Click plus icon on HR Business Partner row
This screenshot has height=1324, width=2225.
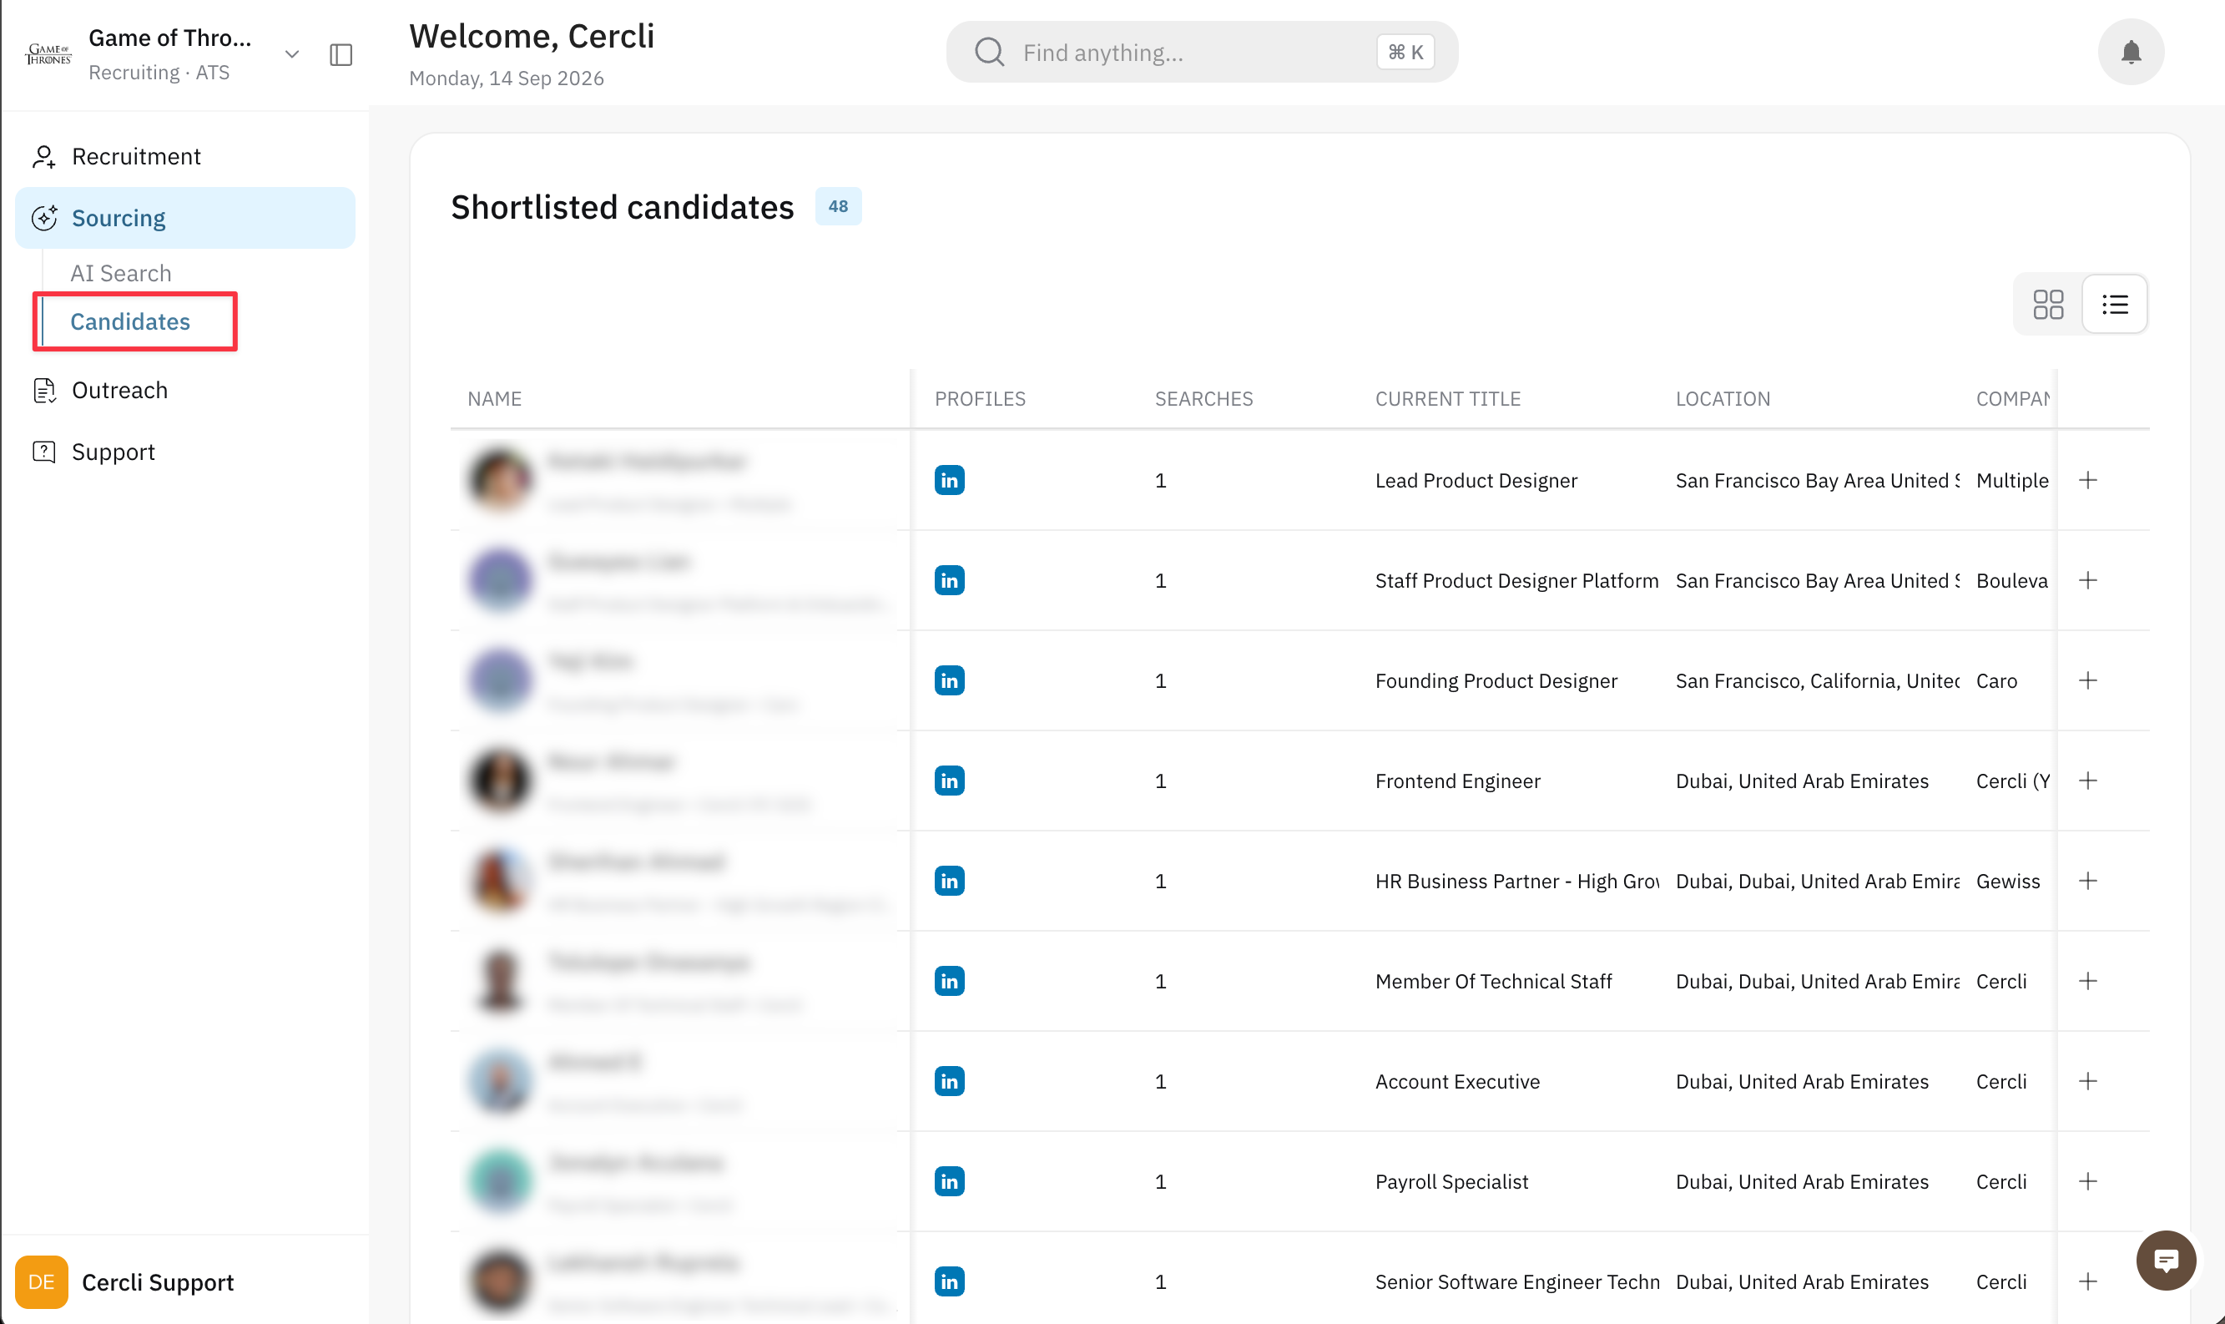[2087, 881]
